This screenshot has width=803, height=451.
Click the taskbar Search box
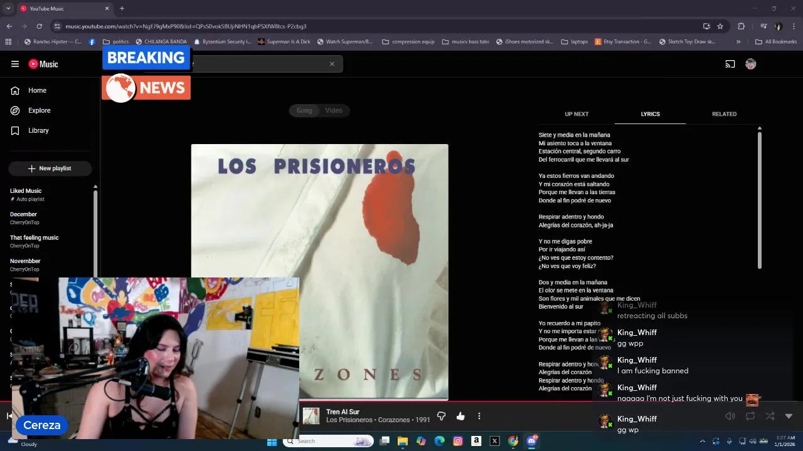pos(329,441)
